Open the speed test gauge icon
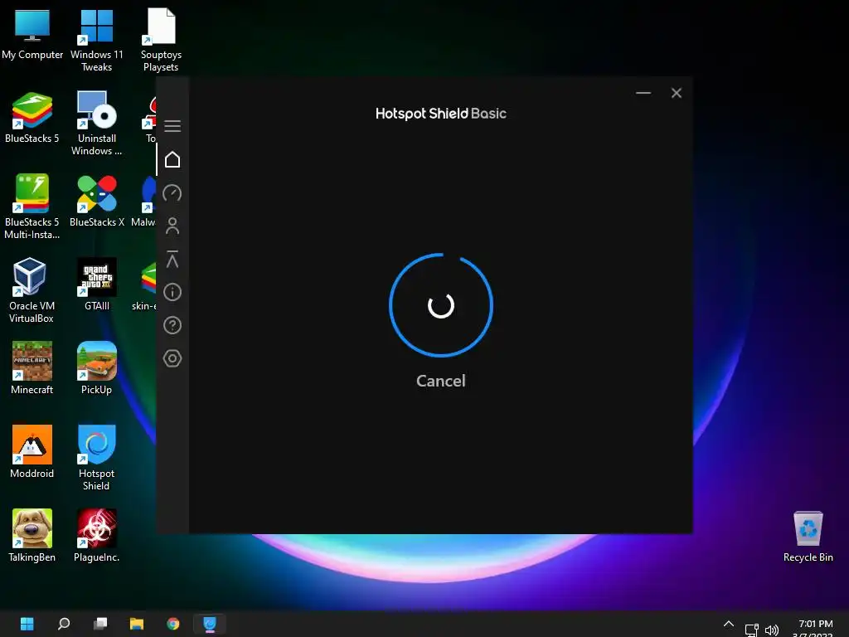The image size is (849, 637). pos(172,192)
